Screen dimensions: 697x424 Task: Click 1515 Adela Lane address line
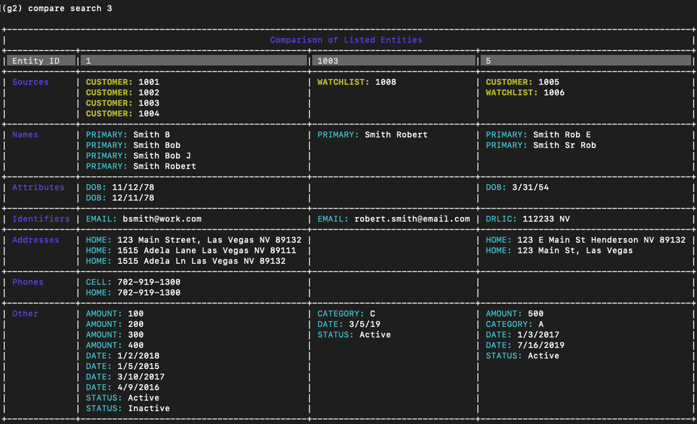coord(191,250)
